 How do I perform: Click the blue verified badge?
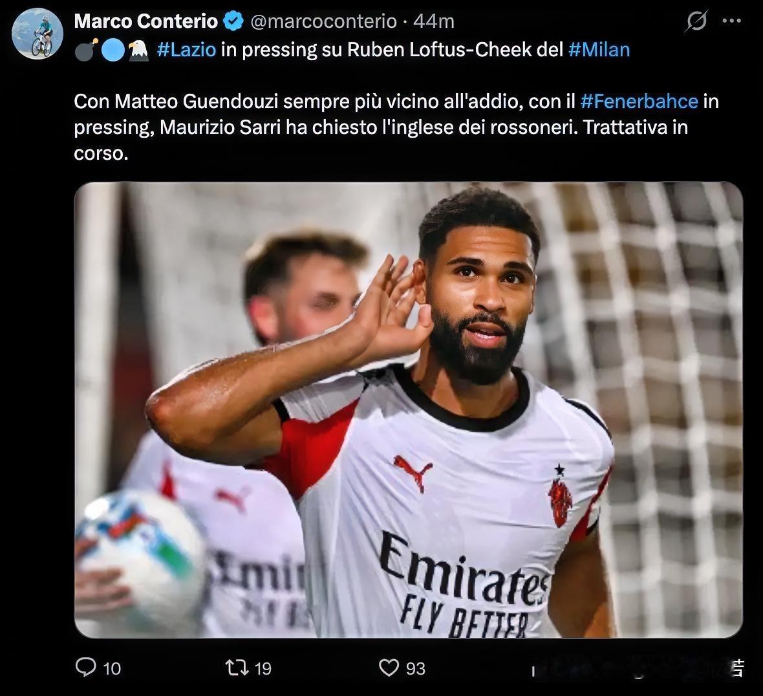[x=233, y=21]
